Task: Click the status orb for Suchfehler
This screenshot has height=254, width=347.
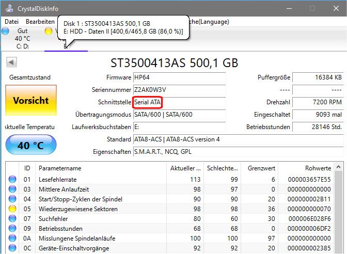Action: point(12,218)
